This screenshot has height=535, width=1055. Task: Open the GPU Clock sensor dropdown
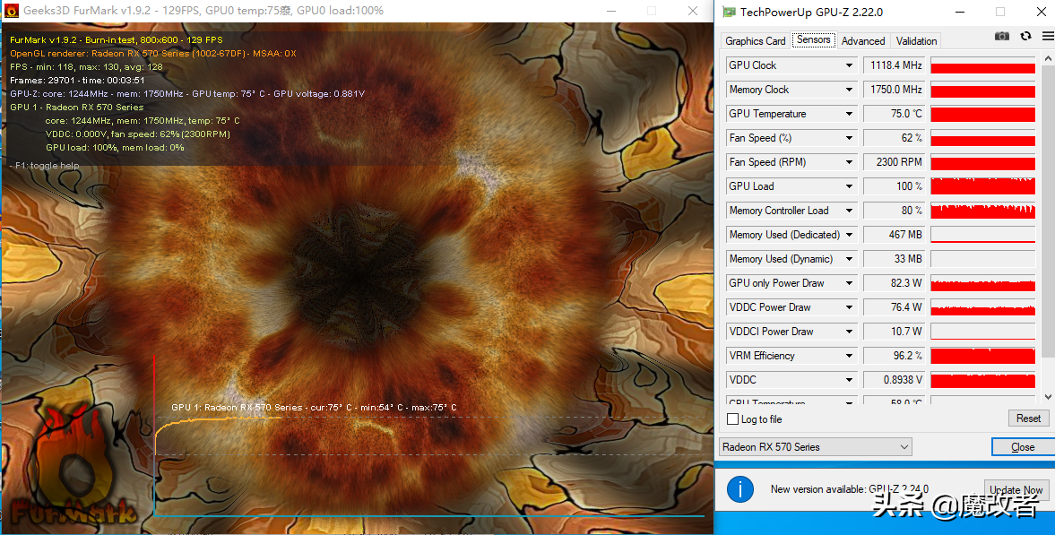(x=849, y=65)
